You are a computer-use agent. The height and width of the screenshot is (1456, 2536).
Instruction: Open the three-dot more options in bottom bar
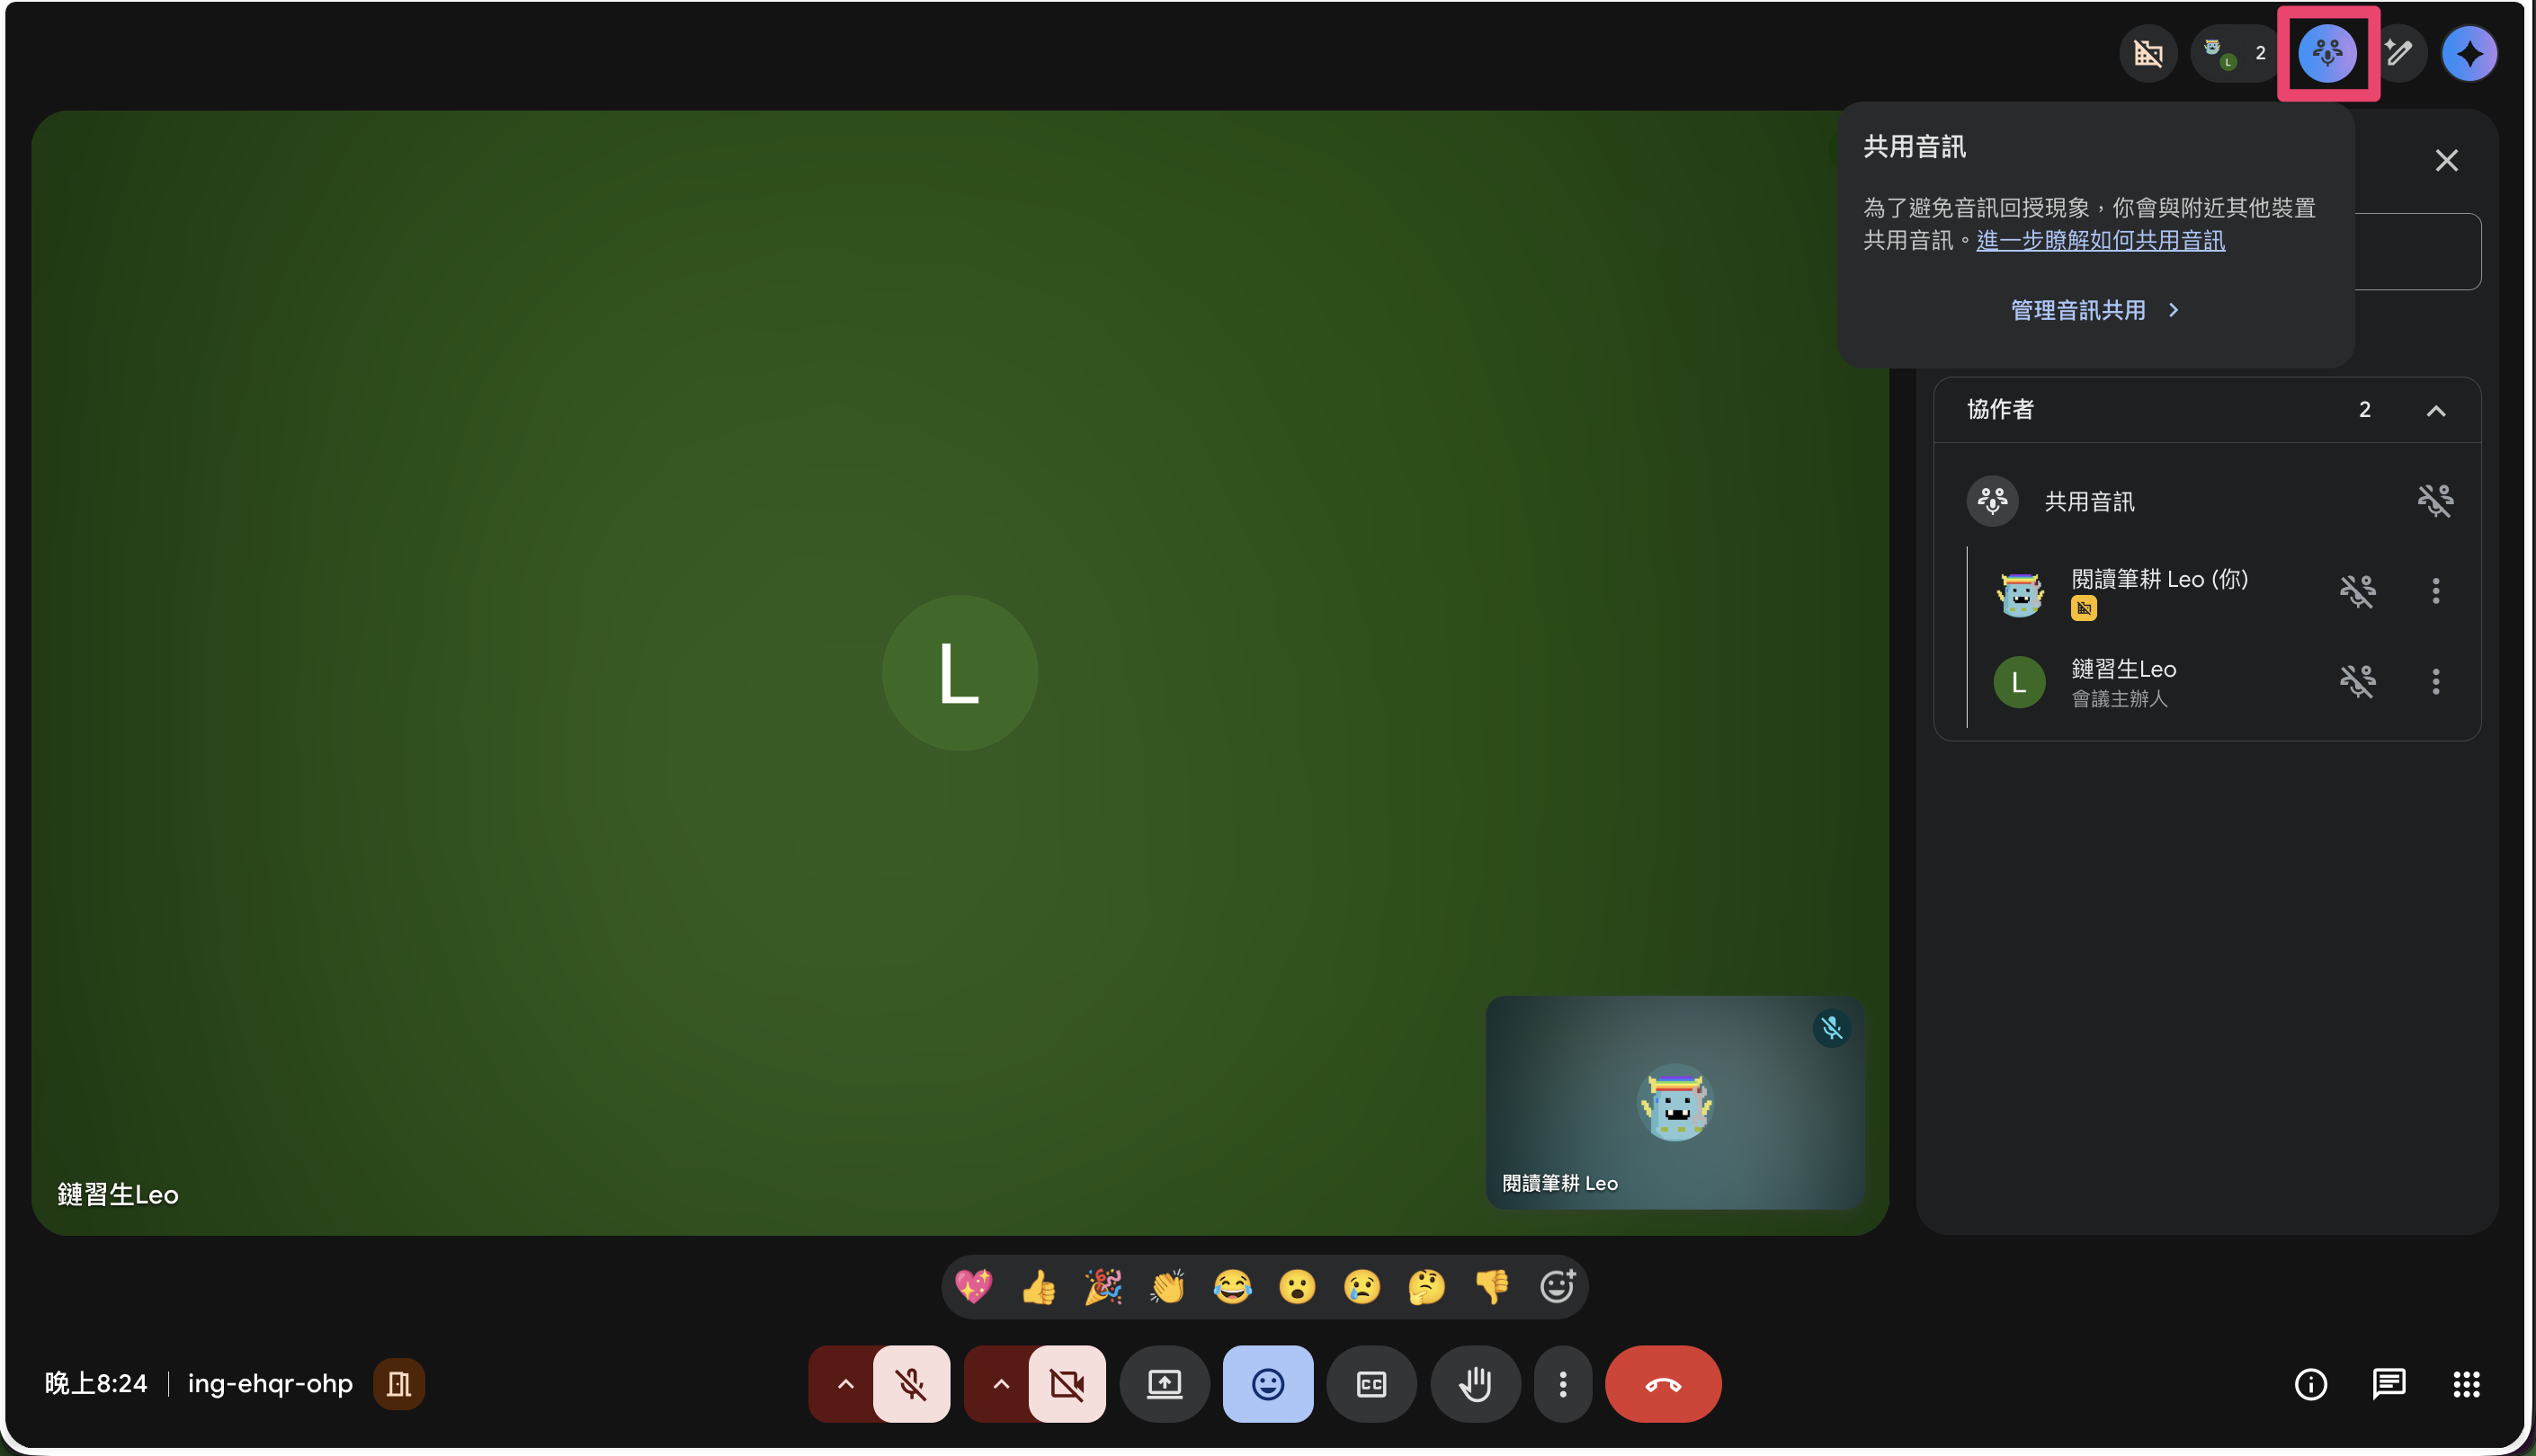[x=1563, y=1384]
